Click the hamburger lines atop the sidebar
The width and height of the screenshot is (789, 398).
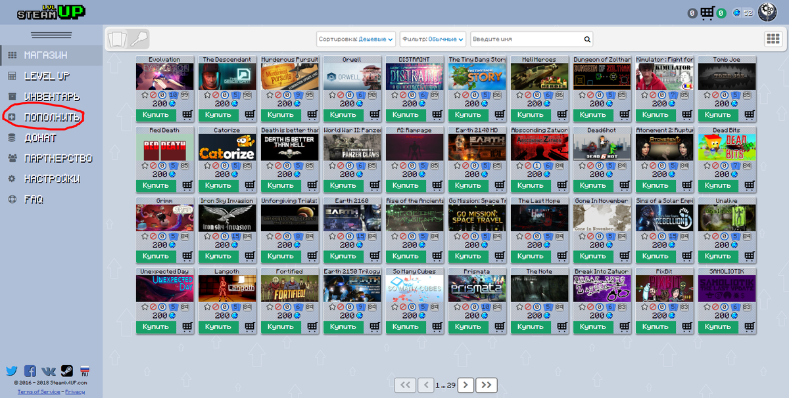pyautogui.click(x=51, y=35)
